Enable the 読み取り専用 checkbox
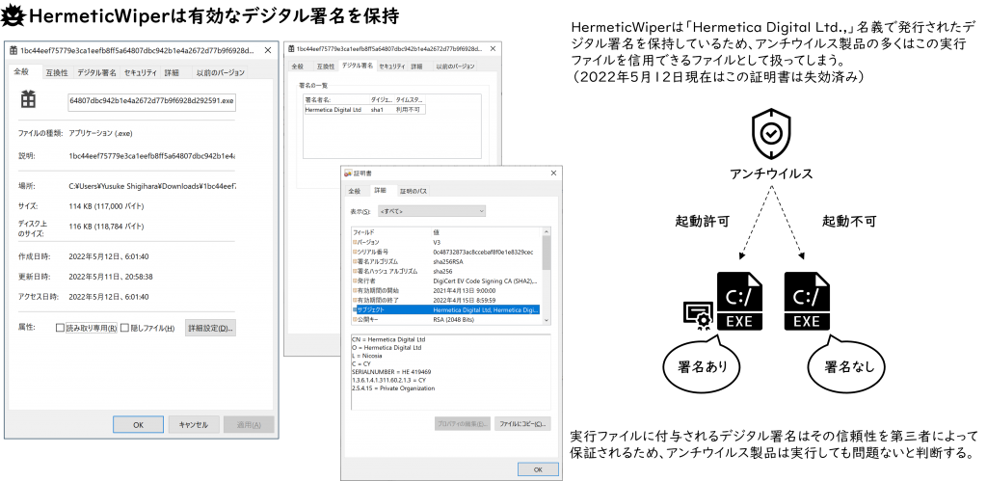 [60, 328]
